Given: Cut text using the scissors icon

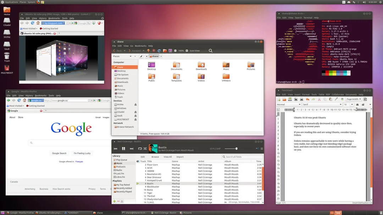Looking at the screenshot, I should coord(319,99).
